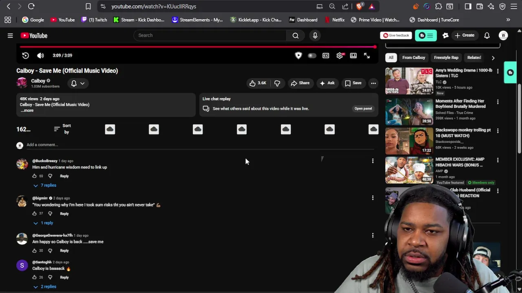This screenshot has width=522, height=293.
Task: Open notification bell dropdown for Calboy
Action: click(x=77, y=83)
